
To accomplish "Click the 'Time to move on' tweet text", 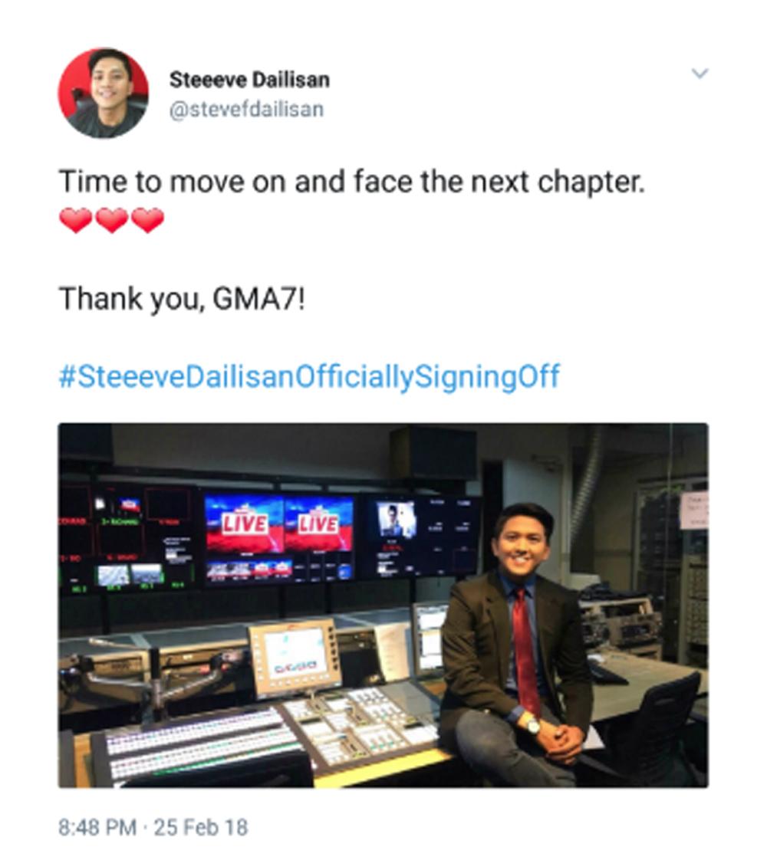I will [x=352, y=182].
